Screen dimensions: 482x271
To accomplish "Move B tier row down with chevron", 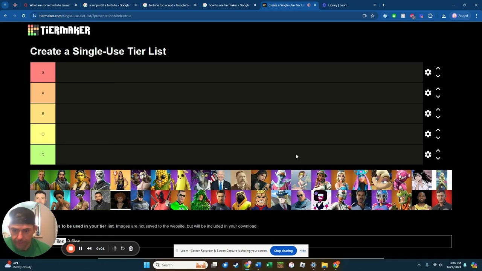I will click(x=438, y=117).
